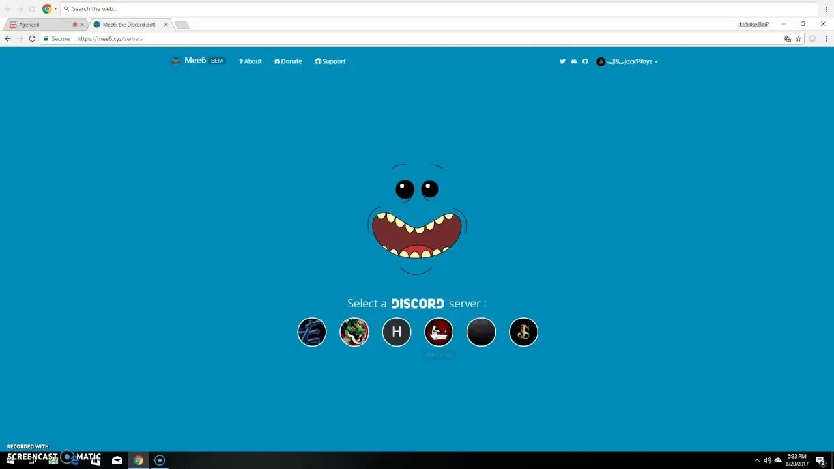
Task: Select the server icon labeled H
Action: [x=397, y=332]
